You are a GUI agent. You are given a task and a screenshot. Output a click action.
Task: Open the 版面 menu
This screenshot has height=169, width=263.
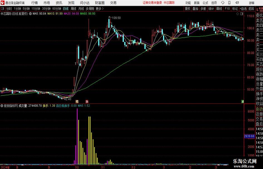196,3
